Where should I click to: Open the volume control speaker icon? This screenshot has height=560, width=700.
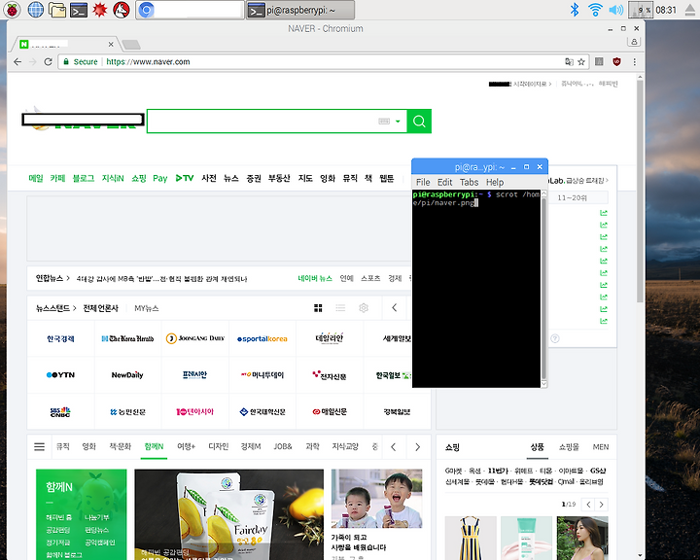coord(616,10)
